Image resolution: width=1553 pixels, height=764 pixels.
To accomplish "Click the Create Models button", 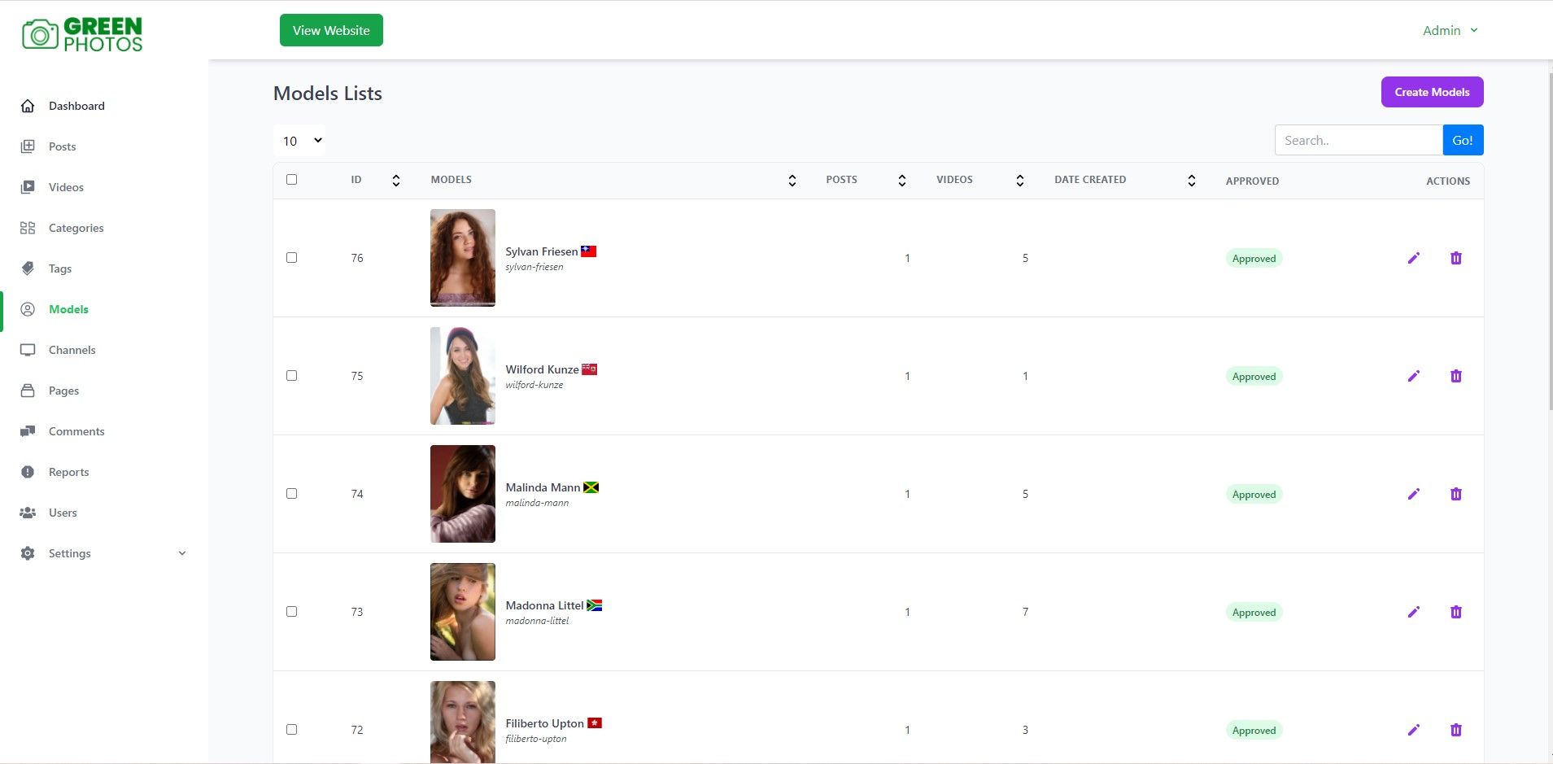I will click(1432, 92).
